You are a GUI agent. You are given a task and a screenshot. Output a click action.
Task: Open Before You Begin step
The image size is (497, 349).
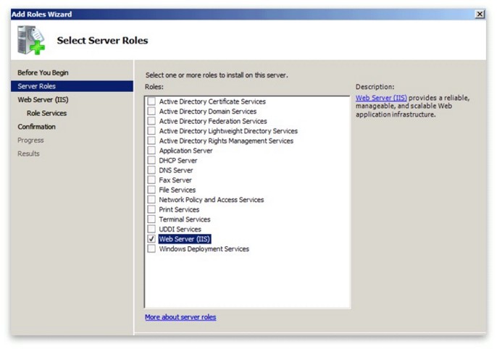coord(43,72)
